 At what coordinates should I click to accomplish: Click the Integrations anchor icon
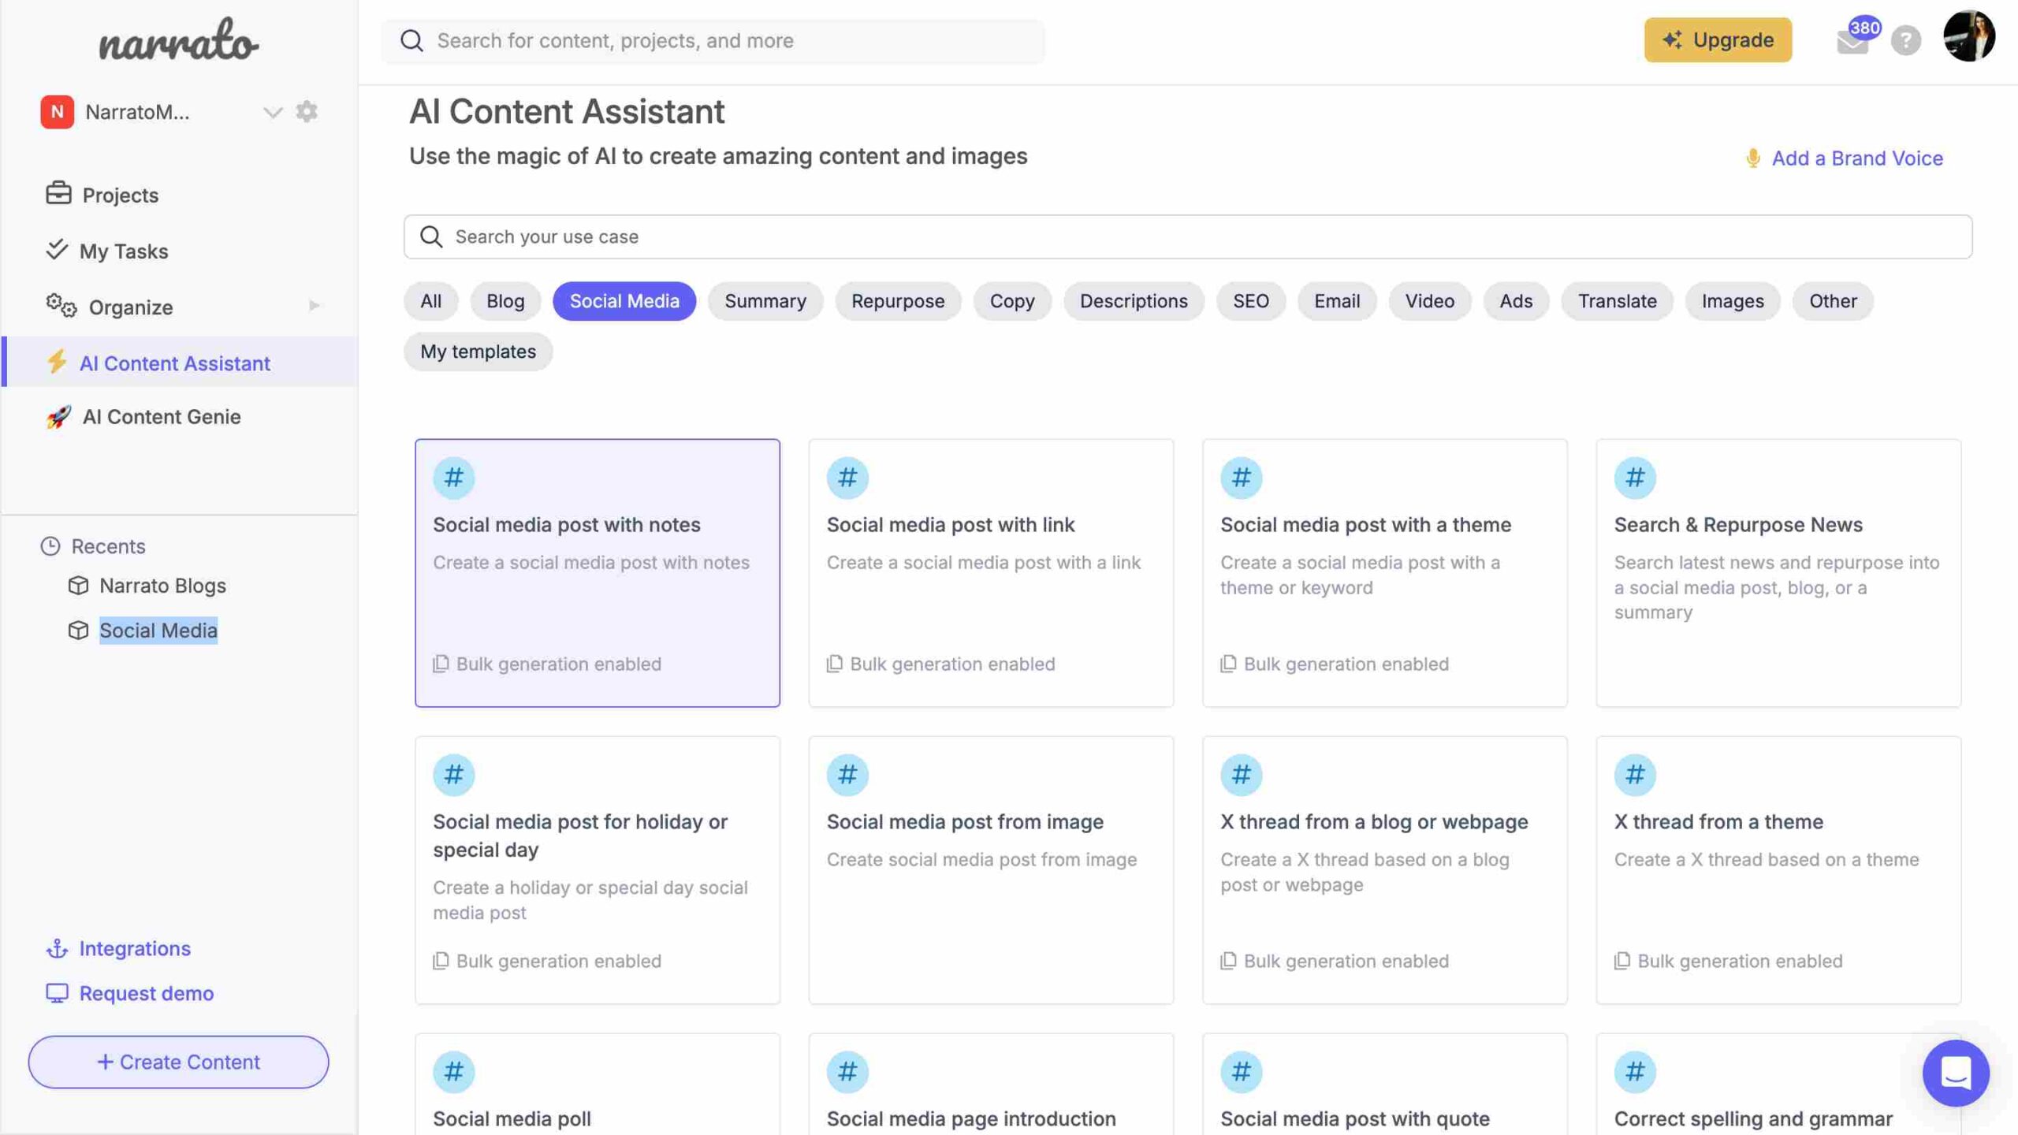coord(55,949)
